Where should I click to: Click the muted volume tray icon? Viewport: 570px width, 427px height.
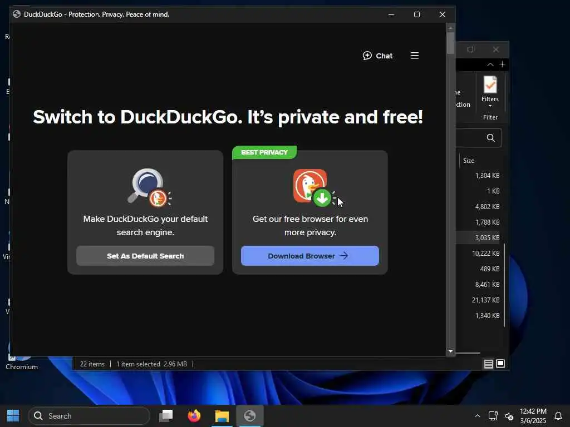[x=509, y=416]
